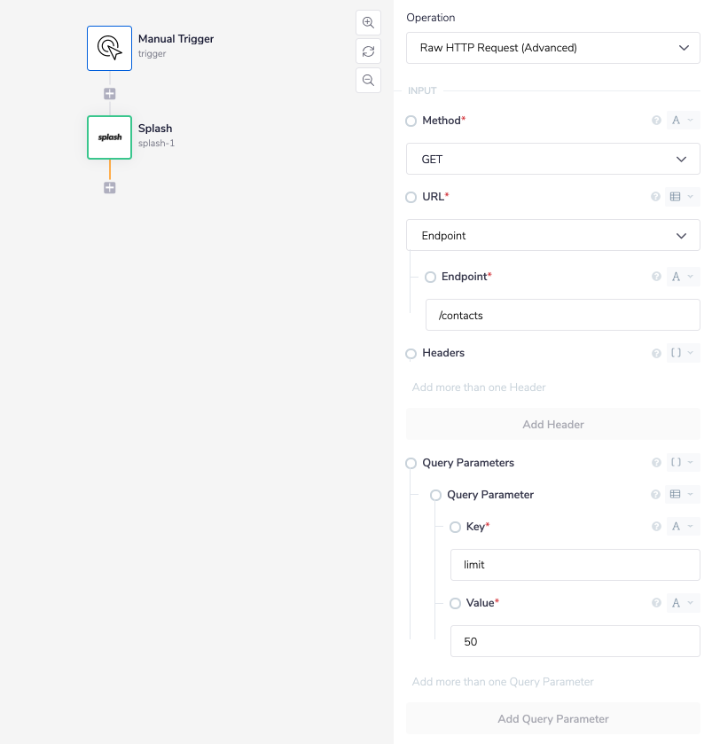Click the /contacts endpoint input field
712x744 pixels.
coord(563,316)
